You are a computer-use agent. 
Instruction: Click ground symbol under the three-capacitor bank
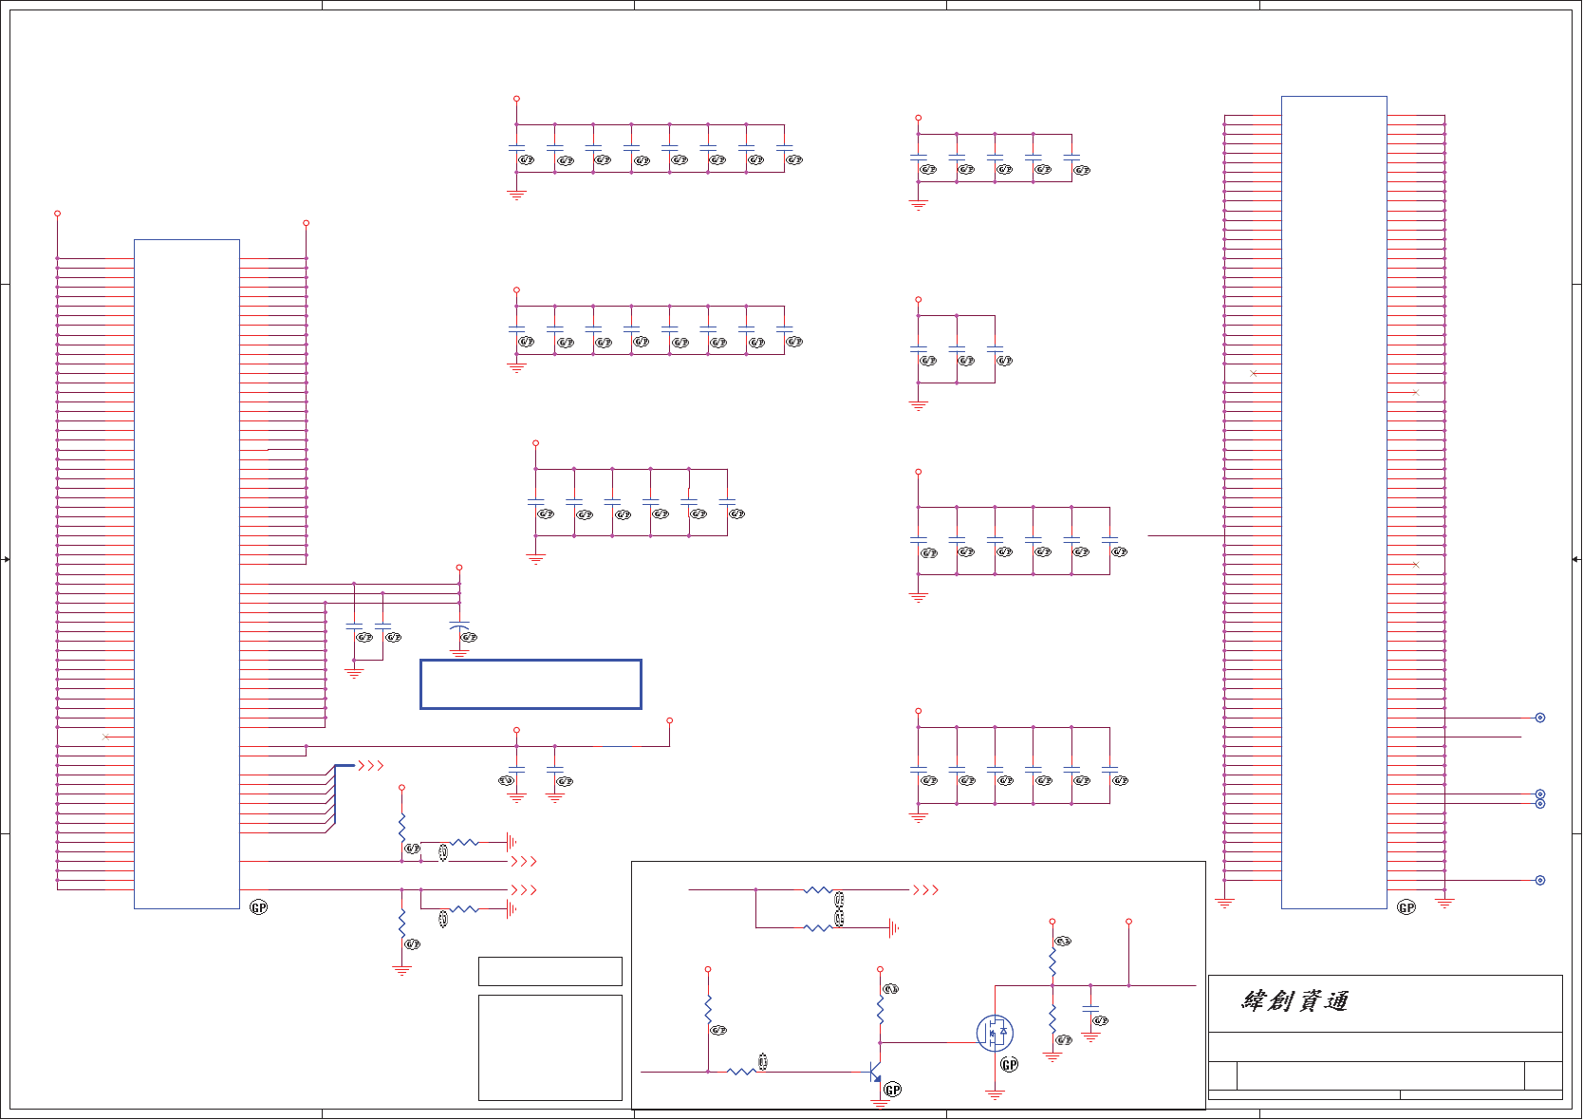click(x=918, y=405)
